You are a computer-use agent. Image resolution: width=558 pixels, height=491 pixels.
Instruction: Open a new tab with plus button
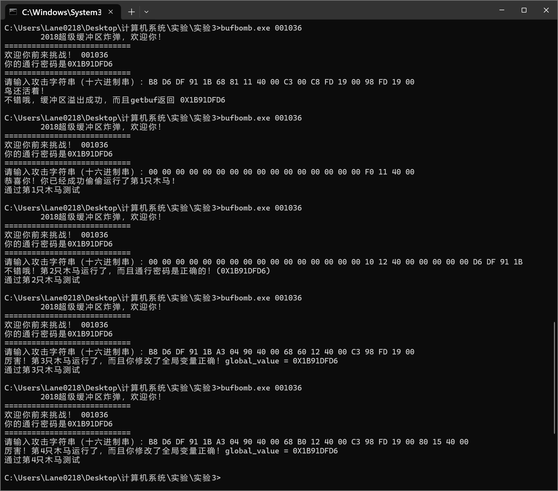point(131,12)
